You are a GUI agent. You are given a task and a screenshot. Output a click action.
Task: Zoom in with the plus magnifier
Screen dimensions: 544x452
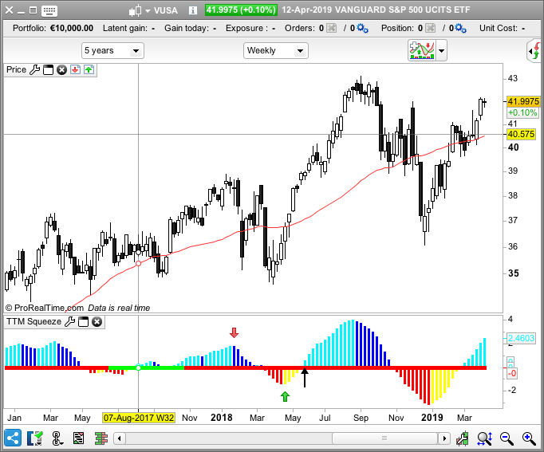coord(529,438)
